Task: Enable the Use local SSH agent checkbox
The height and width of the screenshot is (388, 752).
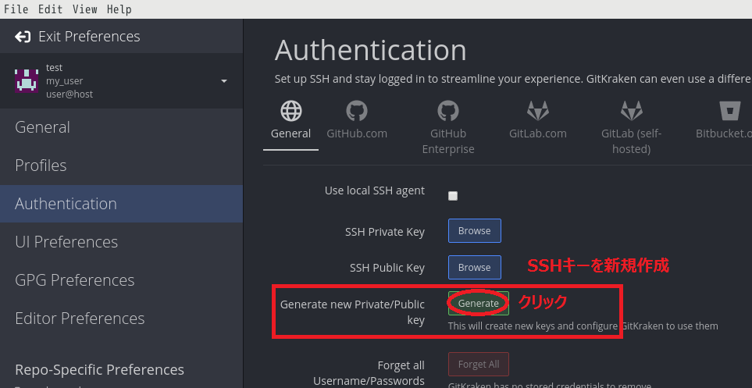Action: click(x=453, y=196)
